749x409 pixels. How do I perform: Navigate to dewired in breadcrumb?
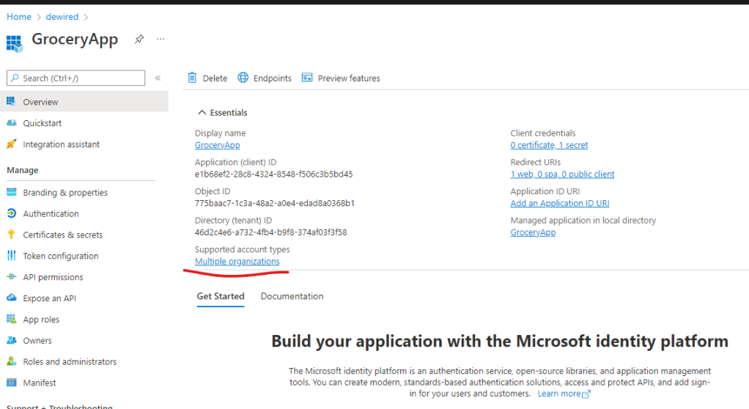61,17
